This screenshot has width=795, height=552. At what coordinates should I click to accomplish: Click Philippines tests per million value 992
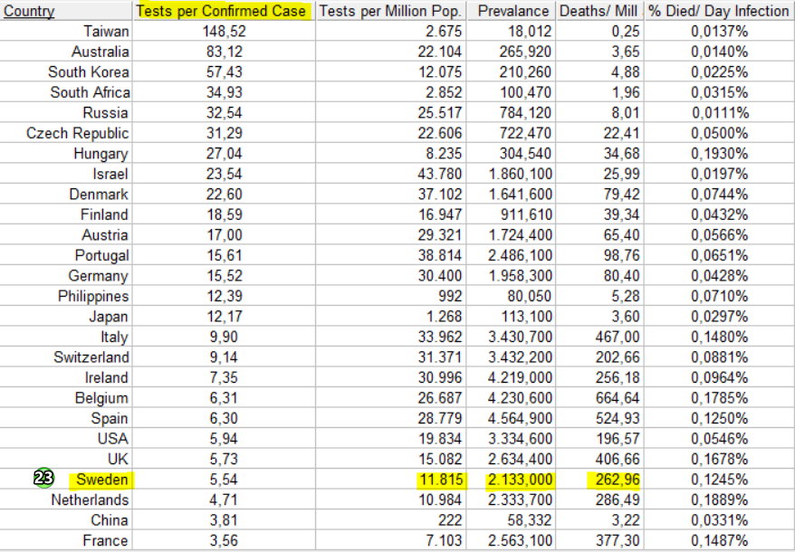[448, 296]
